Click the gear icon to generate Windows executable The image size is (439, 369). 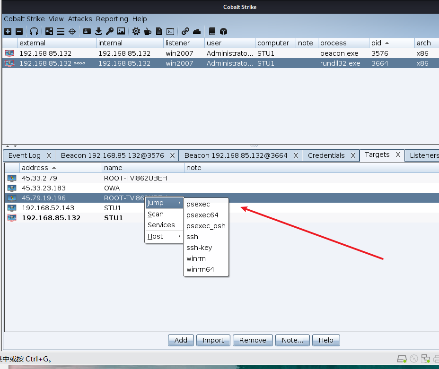pyautogui.click(x=136, y=31)
